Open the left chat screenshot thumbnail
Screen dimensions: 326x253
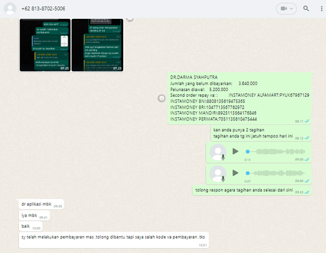coord(45,45)
